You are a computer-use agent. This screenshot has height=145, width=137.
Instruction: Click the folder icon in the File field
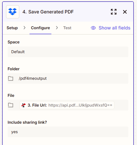click(x=11, y=105)
